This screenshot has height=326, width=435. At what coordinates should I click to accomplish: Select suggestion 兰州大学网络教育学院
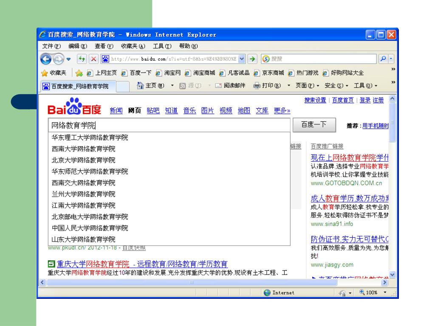point(169,194)
